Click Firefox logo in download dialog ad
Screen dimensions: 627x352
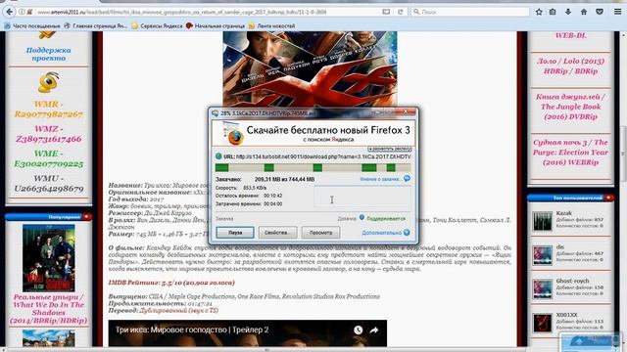tap(234, 136)
